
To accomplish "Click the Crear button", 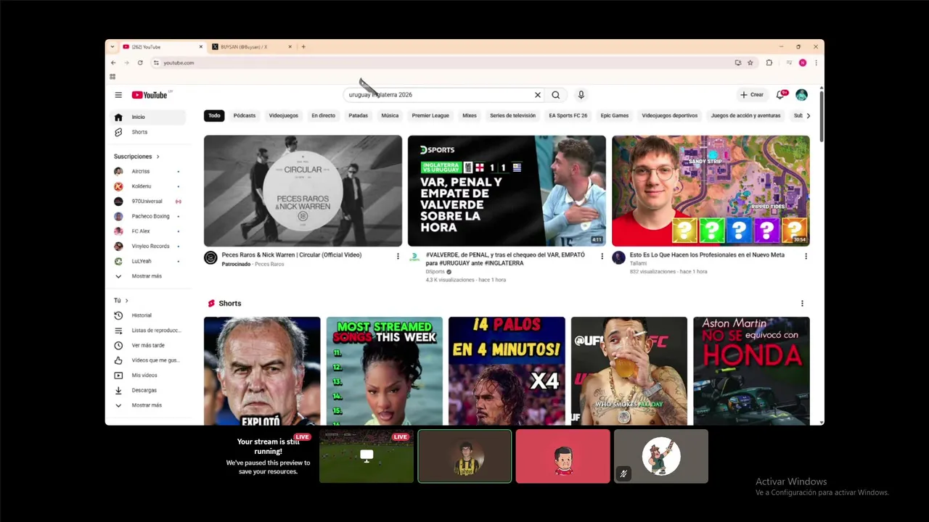I will click(x=752, y=95).
